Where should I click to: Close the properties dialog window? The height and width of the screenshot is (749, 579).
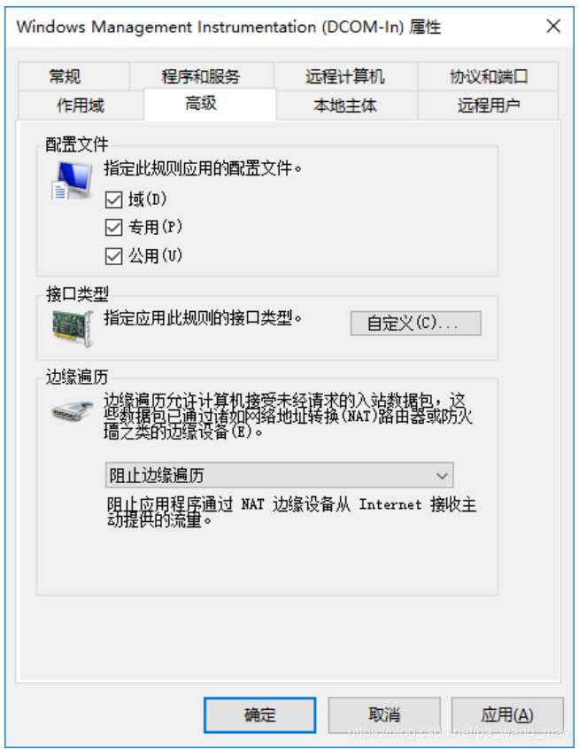553,26
